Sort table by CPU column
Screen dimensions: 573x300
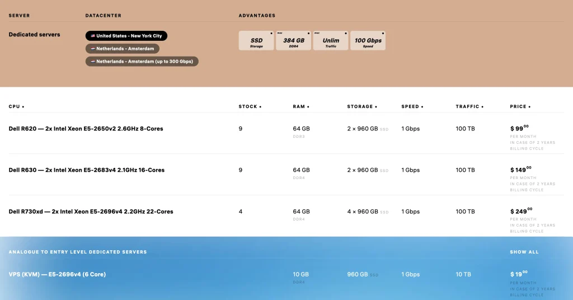[x=16, y=107]
